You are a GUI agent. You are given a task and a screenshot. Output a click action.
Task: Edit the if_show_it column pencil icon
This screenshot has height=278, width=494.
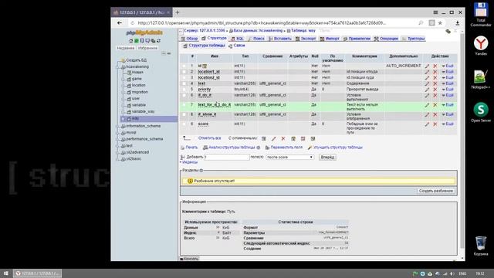coord(427,115)
